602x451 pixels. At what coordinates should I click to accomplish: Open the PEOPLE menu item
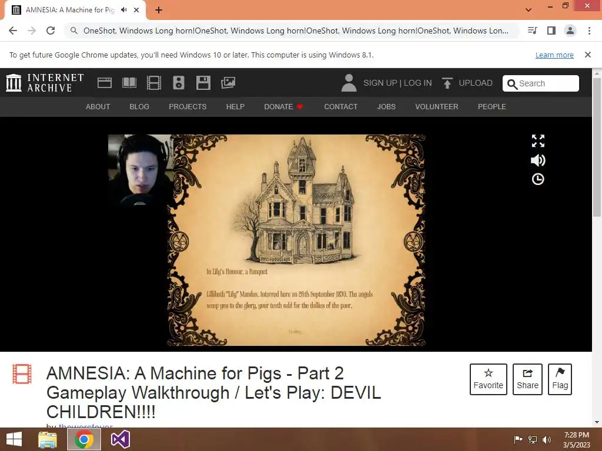(492, 107)
